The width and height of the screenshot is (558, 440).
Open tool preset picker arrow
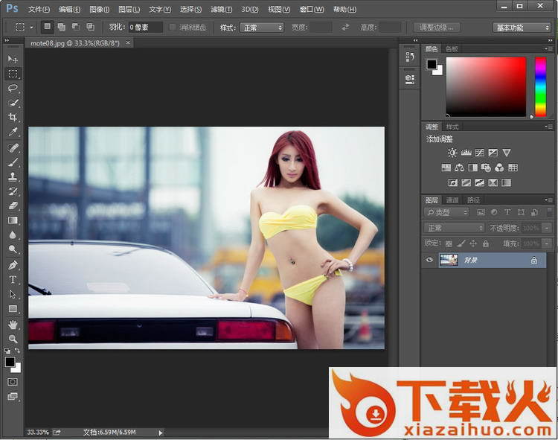click(31, 28)
